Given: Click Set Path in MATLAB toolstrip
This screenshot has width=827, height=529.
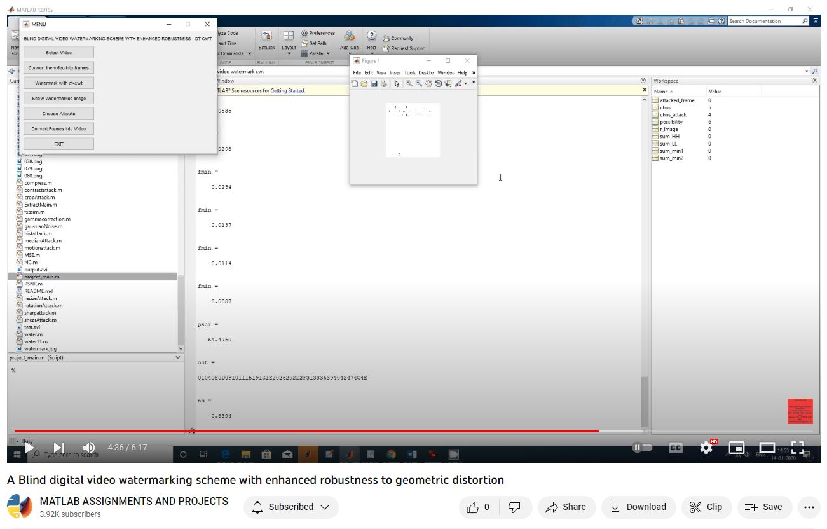Looking at the screenshot, I should [x=314, y=43].
